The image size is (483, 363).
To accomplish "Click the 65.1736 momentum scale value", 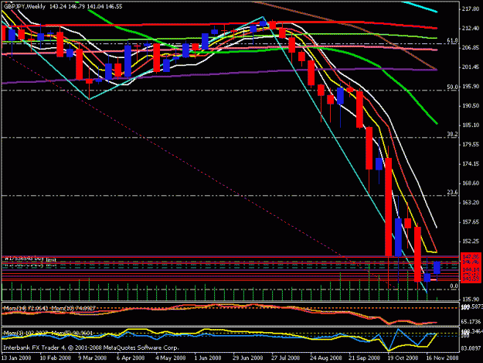I will pyautogui.click(x=471, y=322).
